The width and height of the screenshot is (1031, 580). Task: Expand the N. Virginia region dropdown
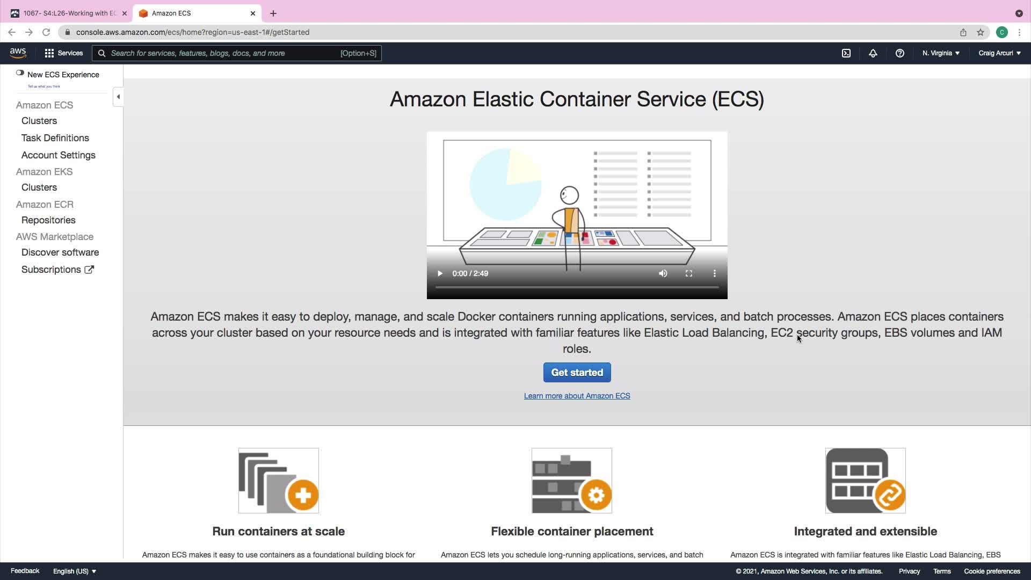(x=941, y=53)
